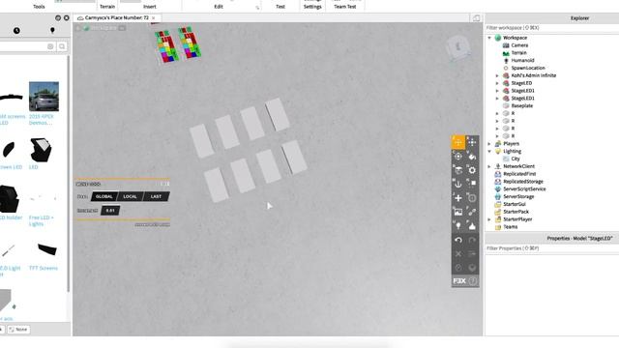Select the F3X Decorate tool

(x=472, y=225)
